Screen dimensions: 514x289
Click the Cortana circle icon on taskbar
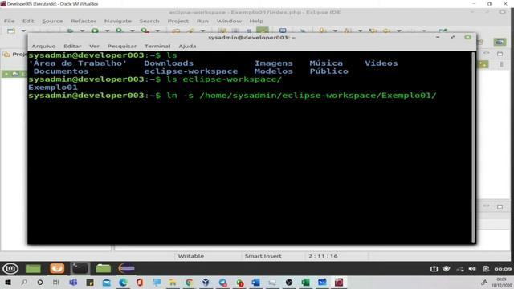(x=40, y=282)
